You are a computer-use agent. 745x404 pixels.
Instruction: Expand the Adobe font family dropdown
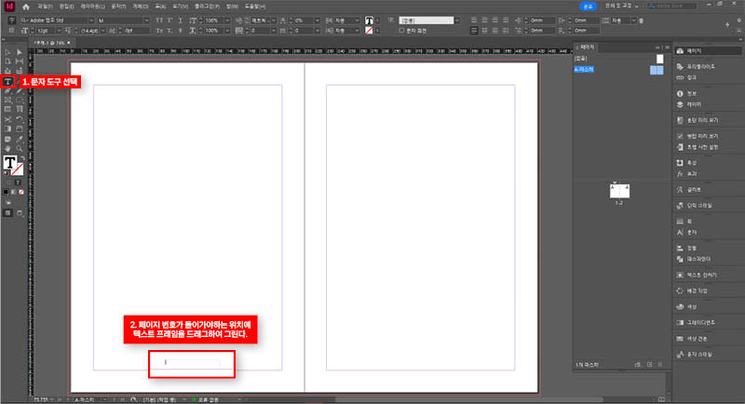[x=91, y=20]
